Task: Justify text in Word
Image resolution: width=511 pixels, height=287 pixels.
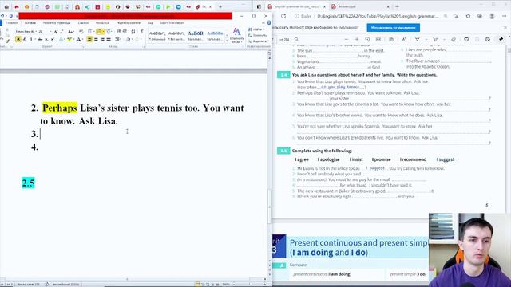Action: (109, 39)
